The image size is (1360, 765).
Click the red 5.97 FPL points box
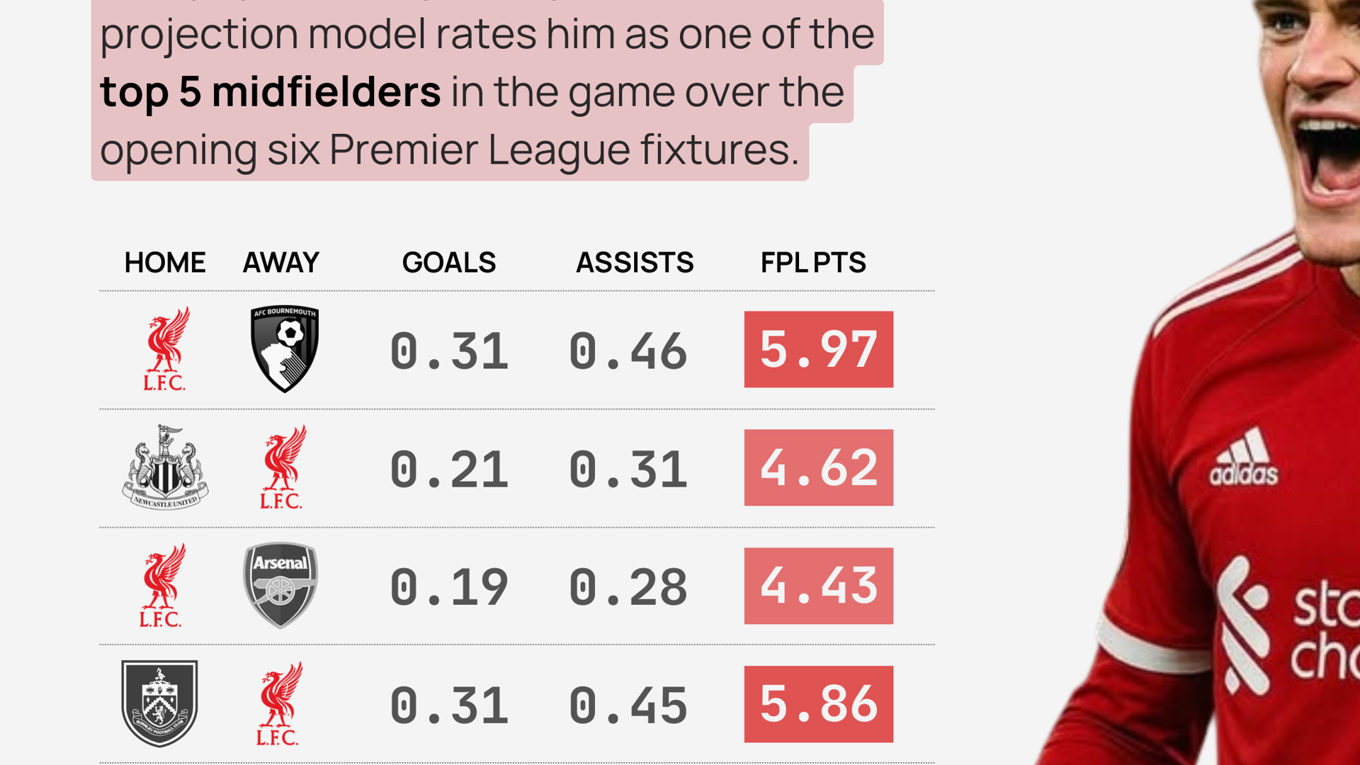point(818,349)
